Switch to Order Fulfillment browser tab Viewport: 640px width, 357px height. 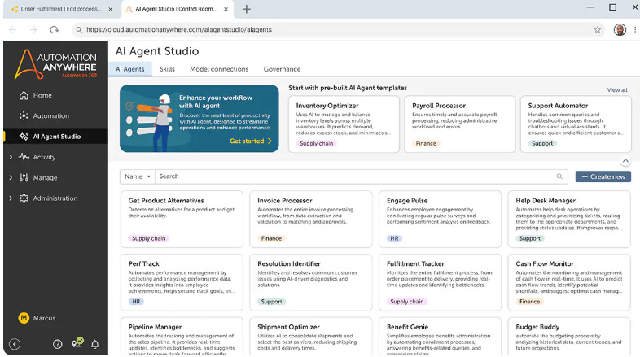pyautogui.click(x=59, y=9)
